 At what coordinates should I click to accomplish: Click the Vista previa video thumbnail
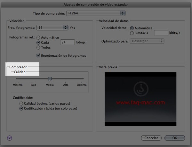(140, 99)
